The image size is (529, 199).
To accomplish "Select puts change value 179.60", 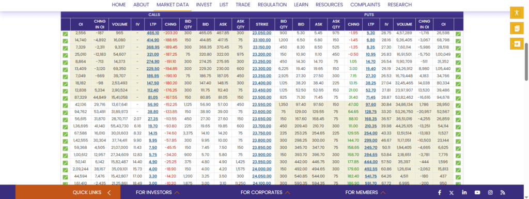I will 353,169.
